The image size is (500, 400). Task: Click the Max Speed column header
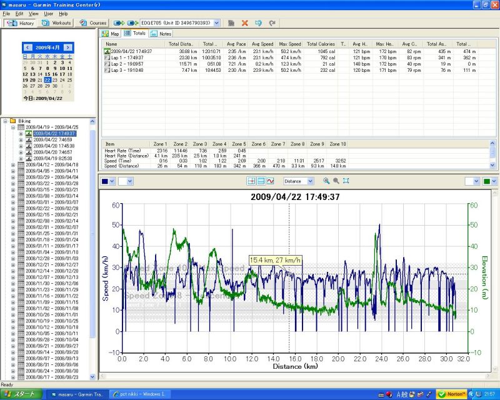(x=290, y=44)
